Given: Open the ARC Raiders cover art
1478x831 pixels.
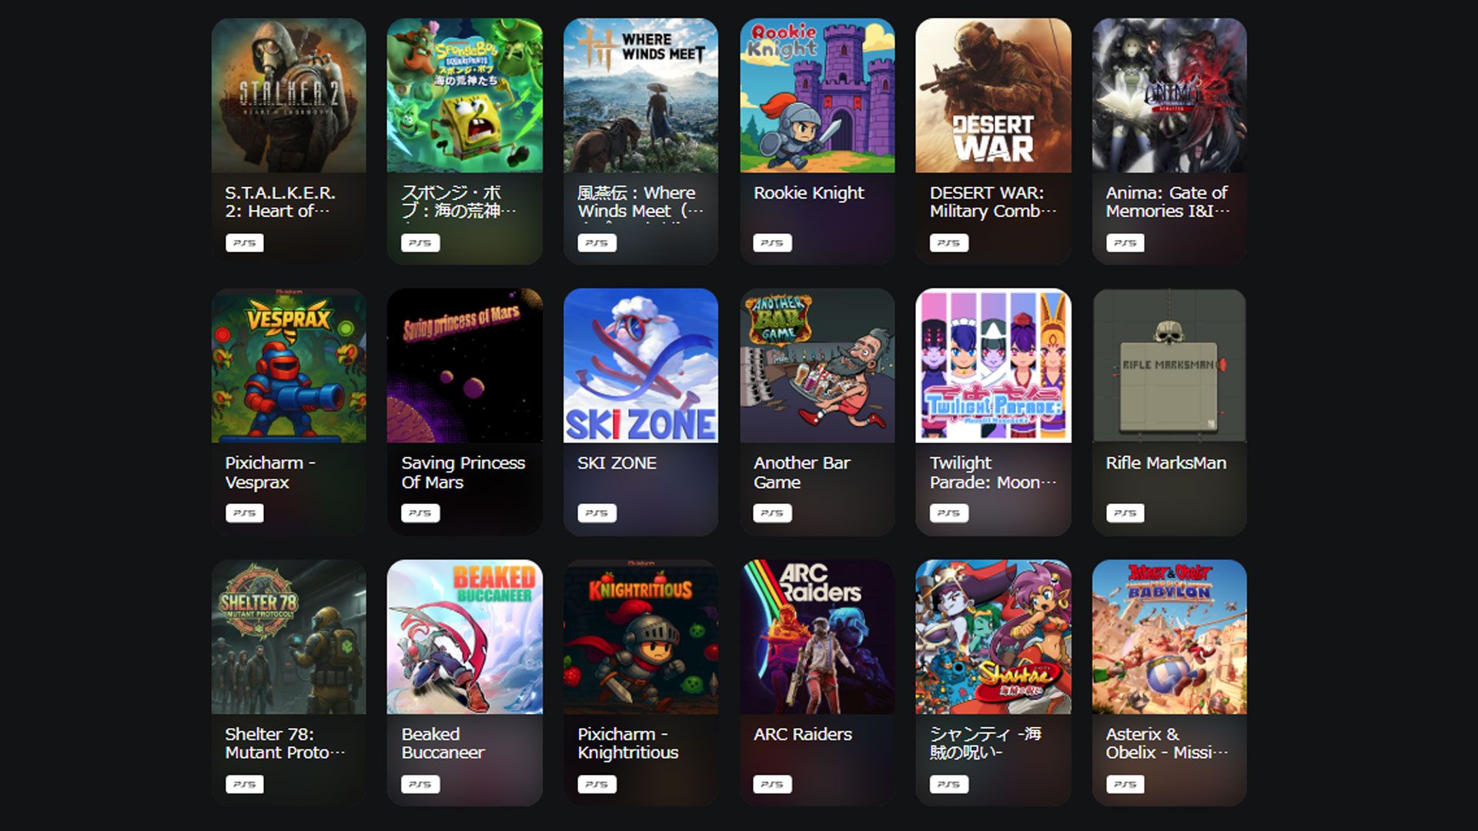Looking at the screenshot, I should coord(818,636).
